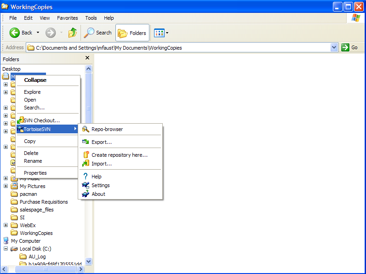This screenshot has height=274, width=366.
Task: Expand the WebEx folder
Action: (6, 225)
